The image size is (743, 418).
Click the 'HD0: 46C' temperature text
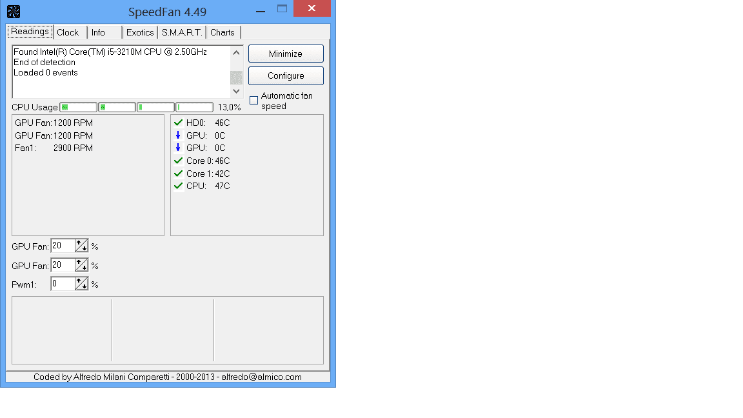point(208,123)
